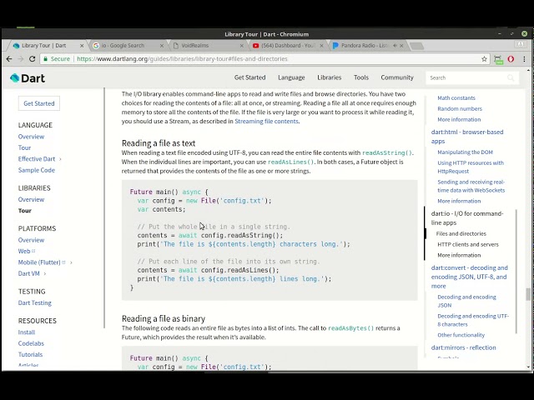Click the browser back arrow
The height and width of the screenshot is (400, 534).
(x=9, y=59)
